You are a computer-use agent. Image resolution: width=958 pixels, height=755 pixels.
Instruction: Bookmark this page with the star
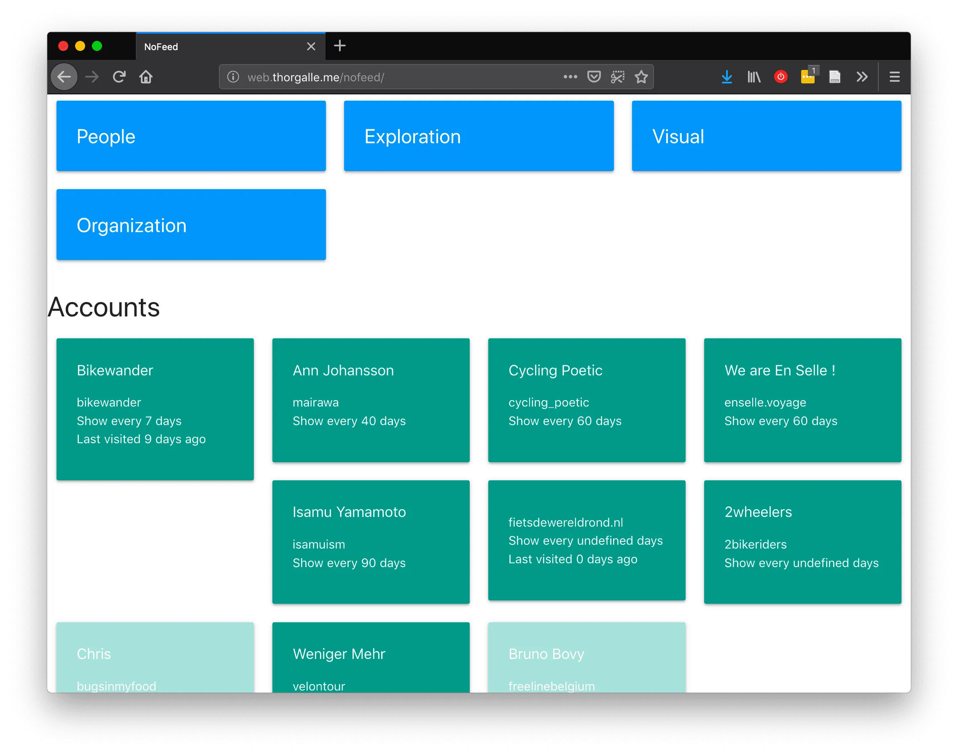(x=641, y=77)
